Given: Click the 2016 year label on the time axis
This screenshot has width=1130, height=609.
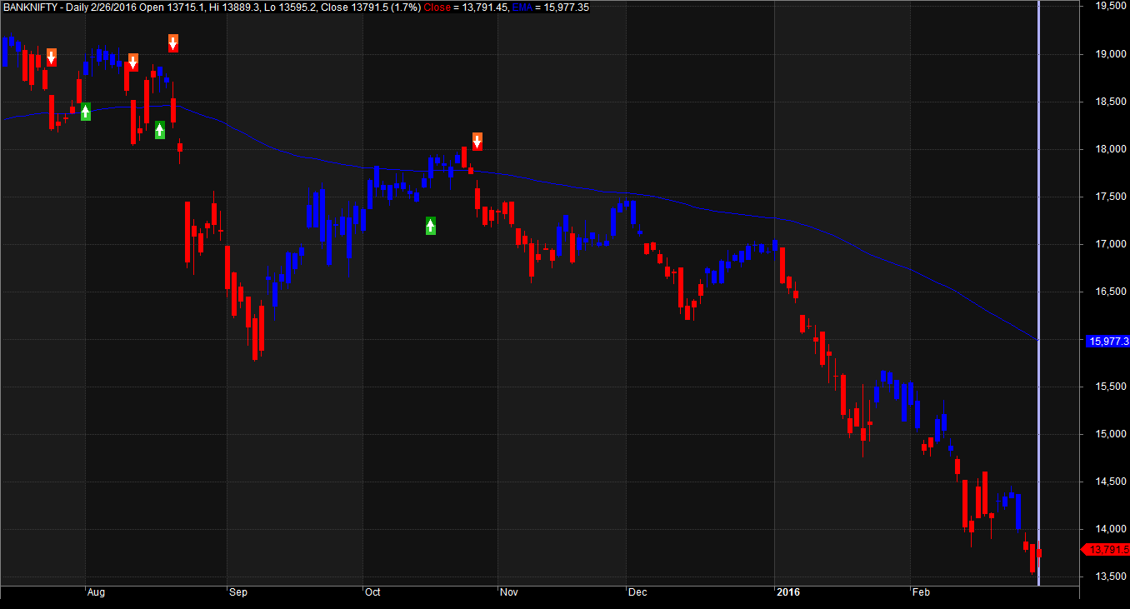Looking at the screenshot, I should pyautogui.click(x=787, y=592).
